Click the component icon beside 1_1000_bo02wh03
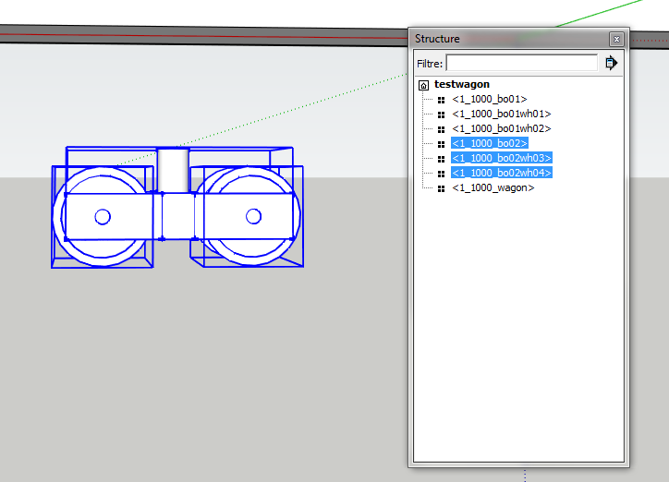Screen dimensions: 669x482 [x=441, y=159]
